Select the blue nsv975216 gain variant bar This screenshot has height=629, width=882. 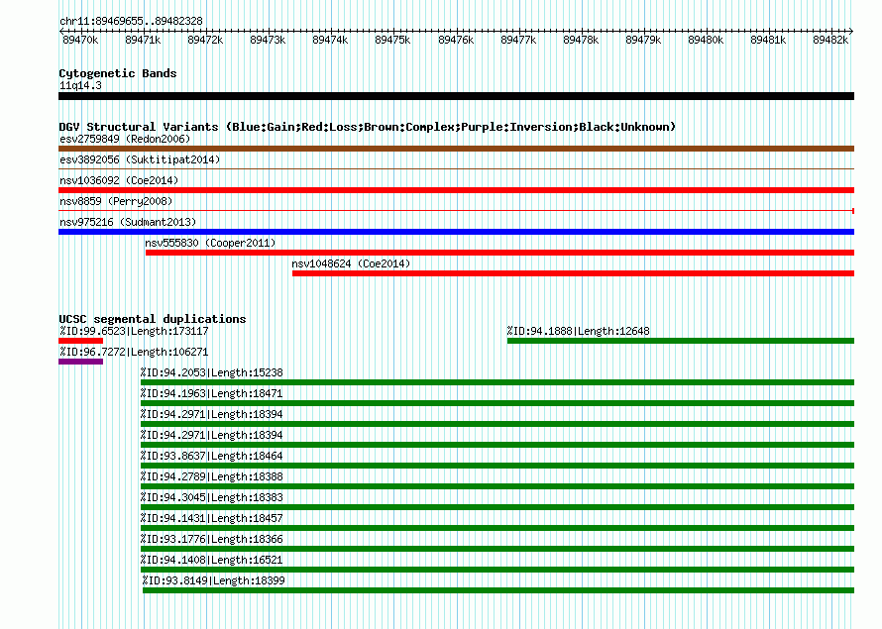456,232
